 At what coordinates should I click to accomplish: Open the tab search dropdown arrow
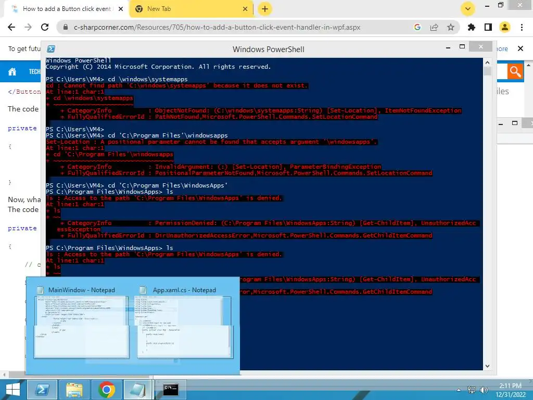[x=468, y=9]
